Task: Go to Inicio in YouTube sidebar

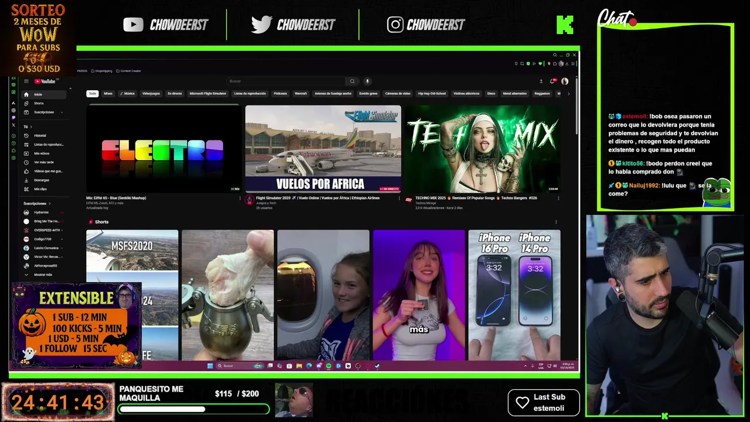Action: pyautogui.click(x=45, y=94)
